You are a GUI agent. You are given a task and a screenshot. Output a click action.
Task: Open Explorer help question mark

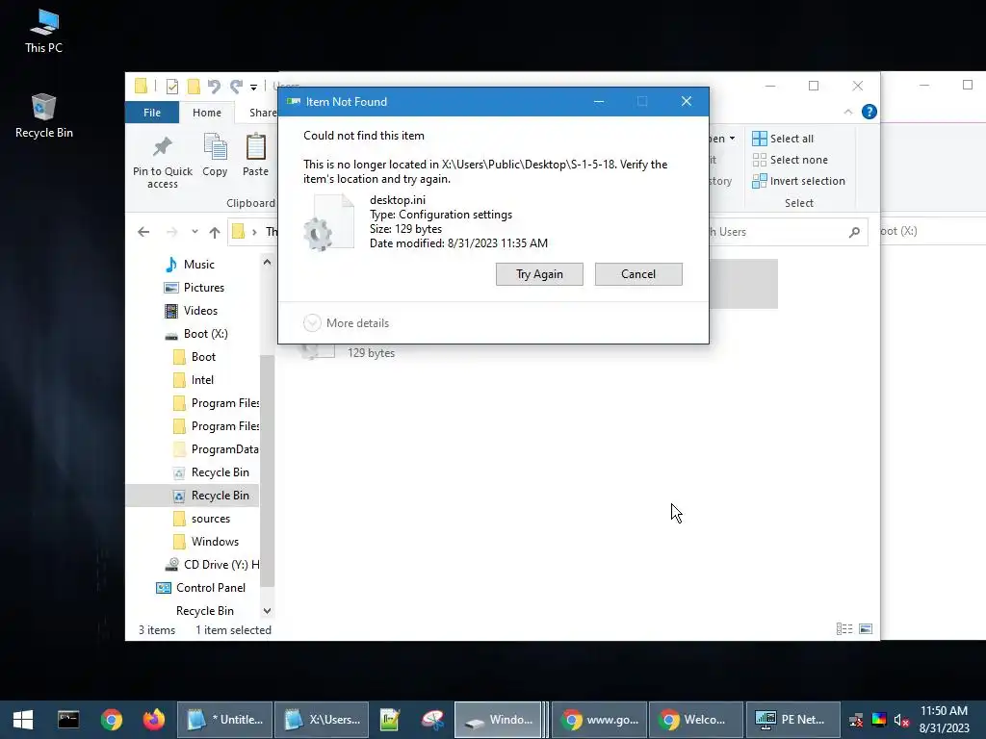[x=869, y=112]
